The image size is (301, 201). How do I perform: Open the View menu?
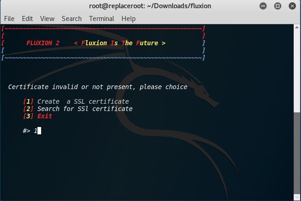pos(47,19)
